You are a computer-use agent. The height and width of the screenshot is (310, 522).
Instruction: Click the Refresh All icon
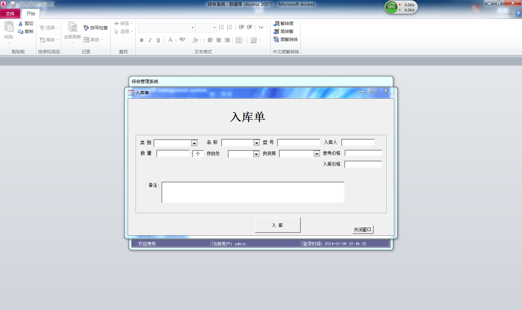click(73, 28)
